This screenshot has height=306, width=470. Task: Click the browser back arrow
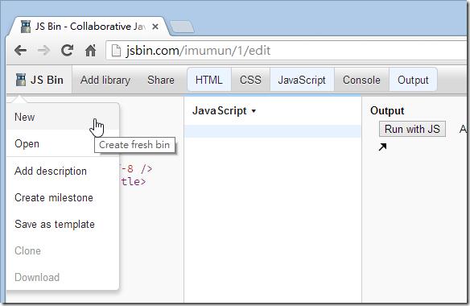(20, 51)
